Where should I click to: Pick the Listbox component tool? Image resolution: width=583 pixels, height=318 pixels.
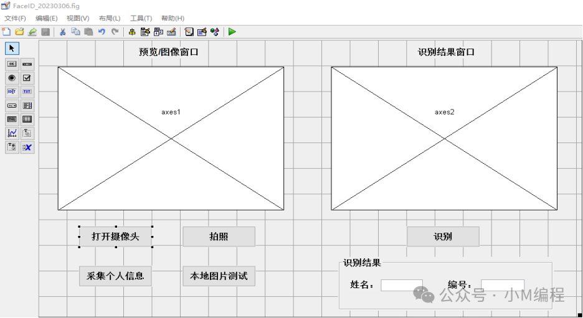pyautogui.click(x=27, y=106)
